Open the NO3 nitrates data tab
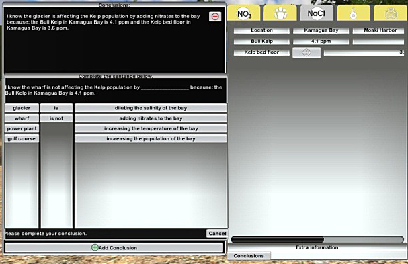408x264 pixels. point(243,13)
